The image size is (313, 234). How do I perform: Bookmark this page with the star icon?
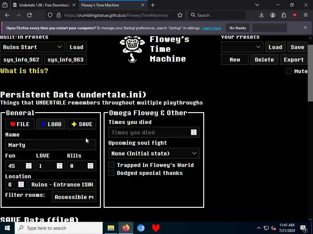point(180,15)
